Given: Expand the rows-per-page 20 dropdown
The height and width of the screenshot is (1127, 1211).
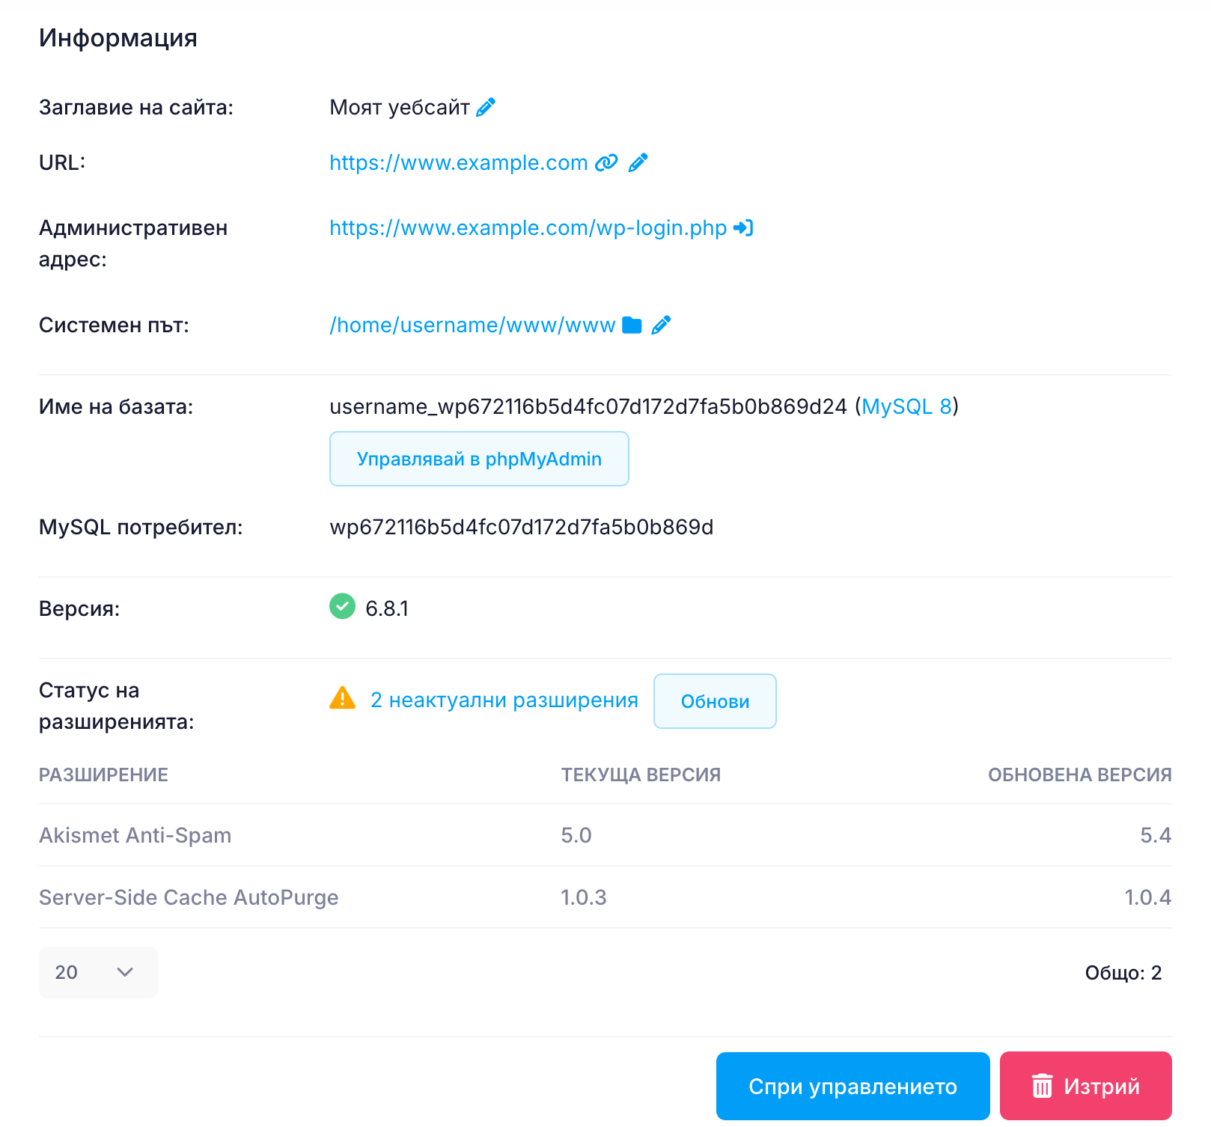Looking at the screenshot, I should pos(98,972).
